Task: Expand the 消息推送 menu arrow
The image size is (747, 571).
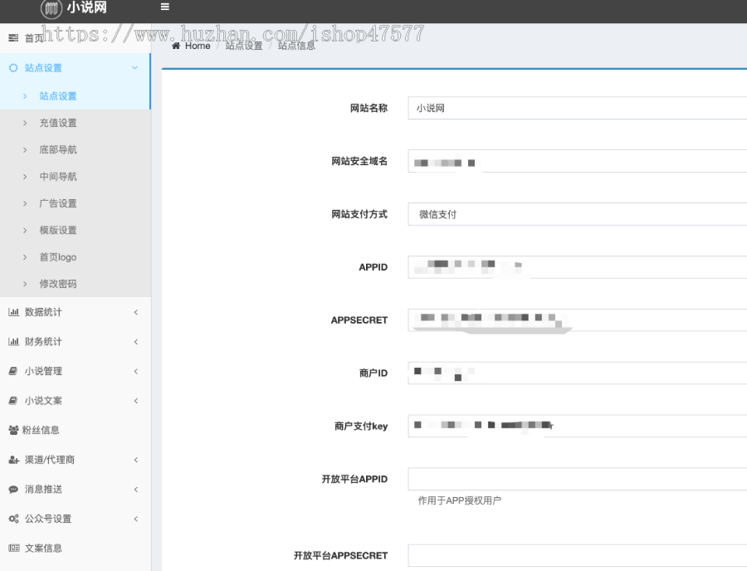Action: 136,489
